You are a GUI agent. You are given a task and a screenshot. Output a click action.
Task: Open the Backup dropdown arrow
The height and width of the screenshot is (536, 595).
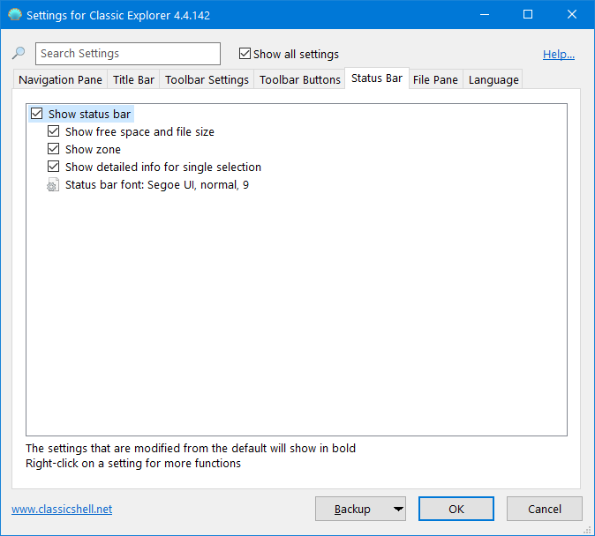[398, 509]
